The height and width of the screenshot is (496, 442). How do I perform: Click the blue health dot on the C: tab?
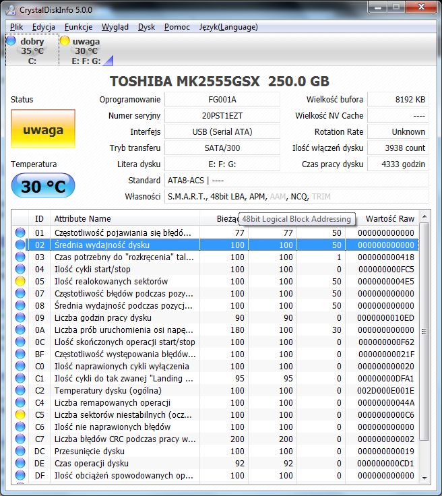pos(11,40)
